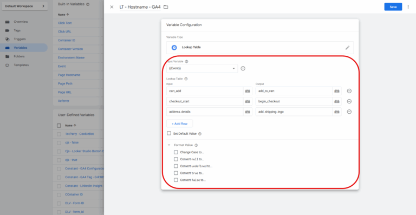Open the Container ID built-in variable

click(67, 40)
